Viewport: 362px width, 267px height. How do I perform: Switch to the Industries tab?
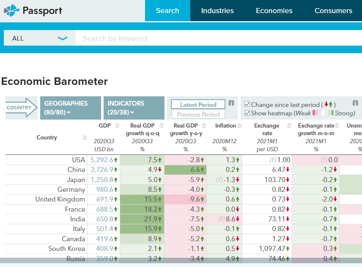click(217, 11)
